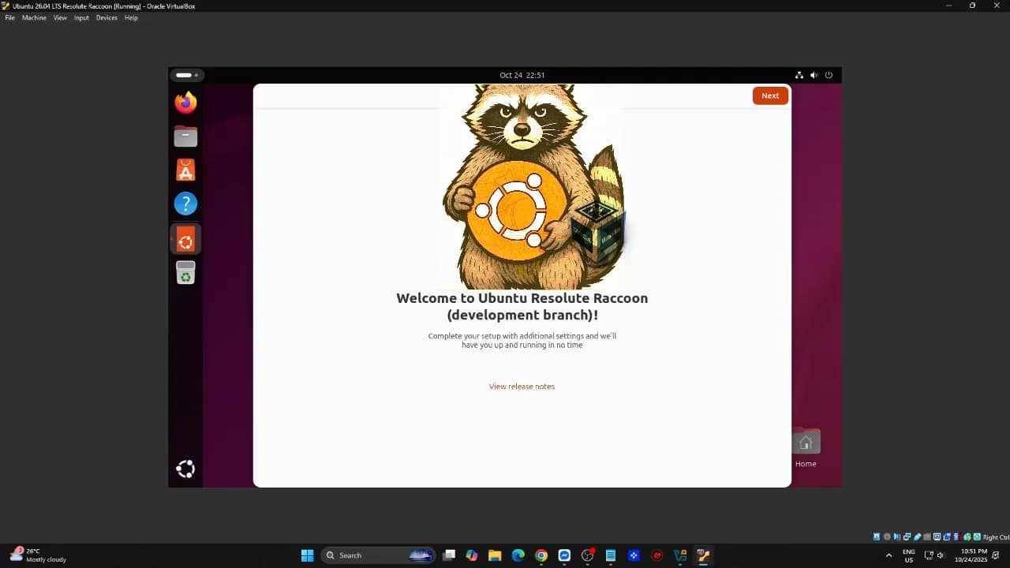Open the View release notes link

coord(522,386)
